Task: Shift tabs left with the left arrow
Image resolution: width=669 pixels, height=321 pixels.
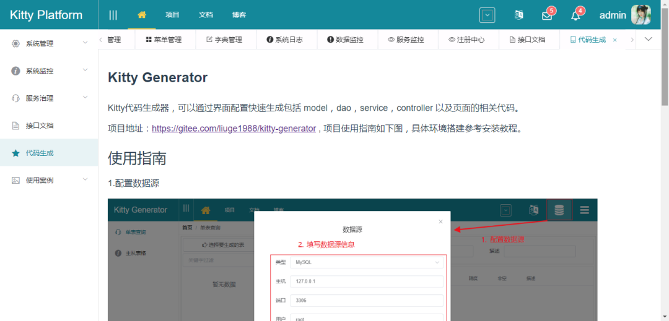Action: click(x=101, y=40)
